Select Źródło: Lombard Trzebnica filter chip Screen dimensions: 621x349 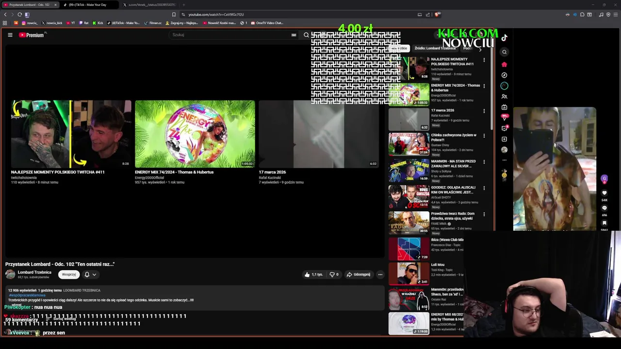click(x=435, y=48)
